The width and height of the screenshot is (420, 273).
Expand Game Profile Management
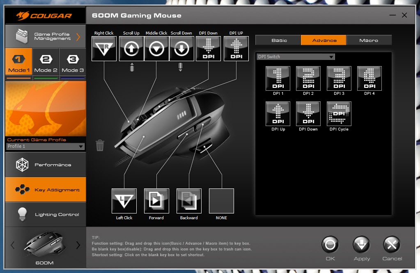(46, 37)
